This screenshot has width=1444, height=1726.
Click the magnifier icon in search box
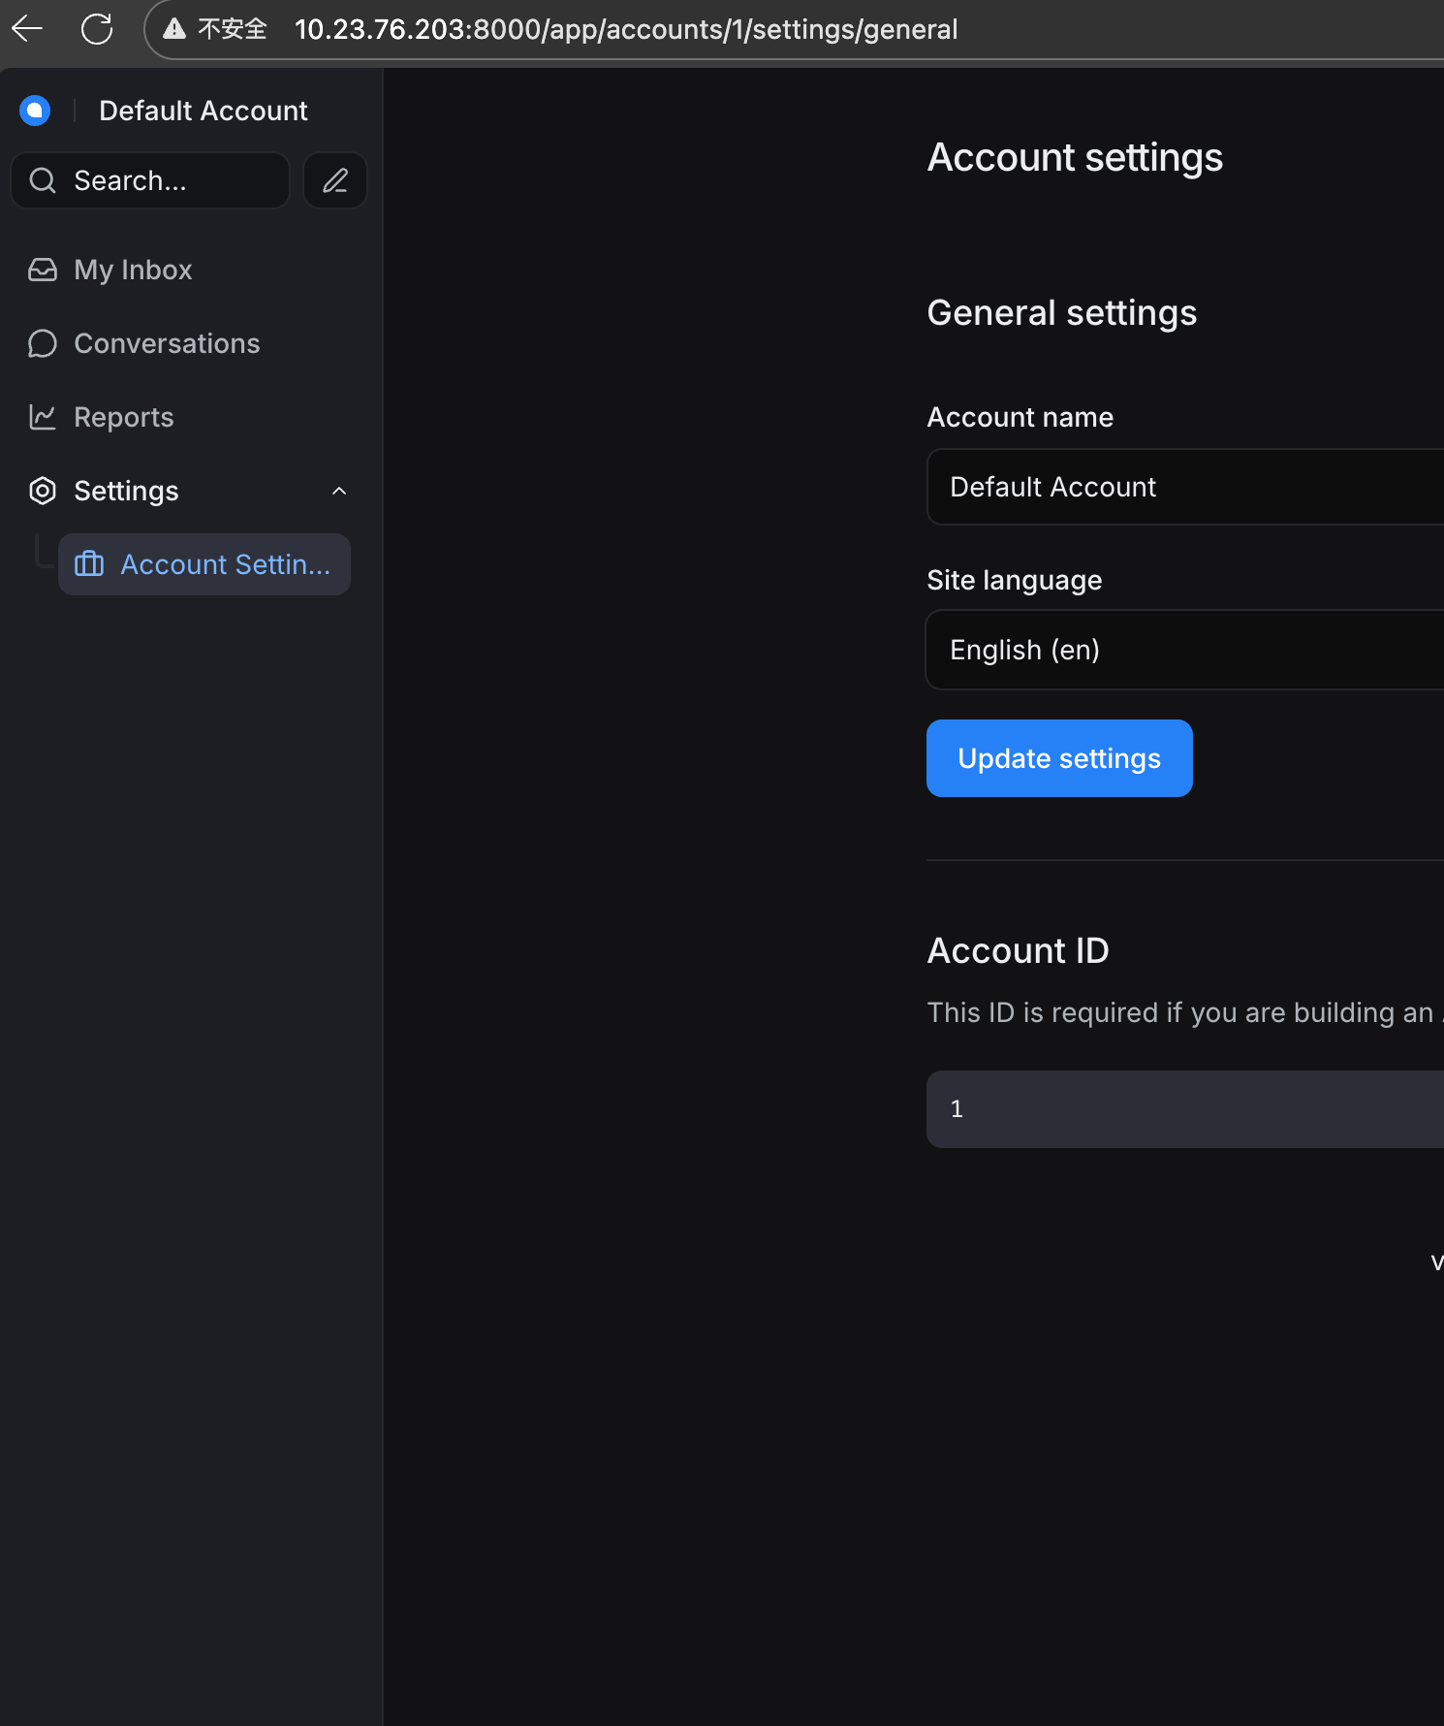[43, 180]
